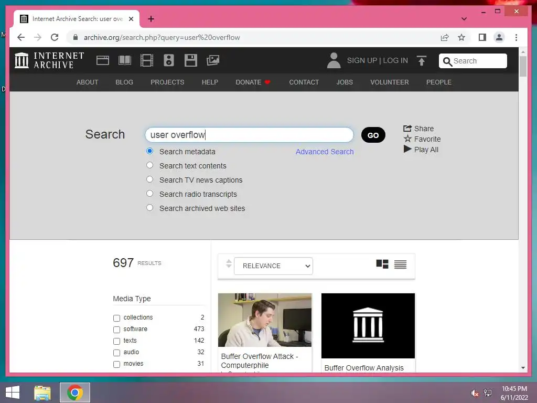Check the audio media type box
Viewport: 537px width, 403px height.
tap(116, 353)
